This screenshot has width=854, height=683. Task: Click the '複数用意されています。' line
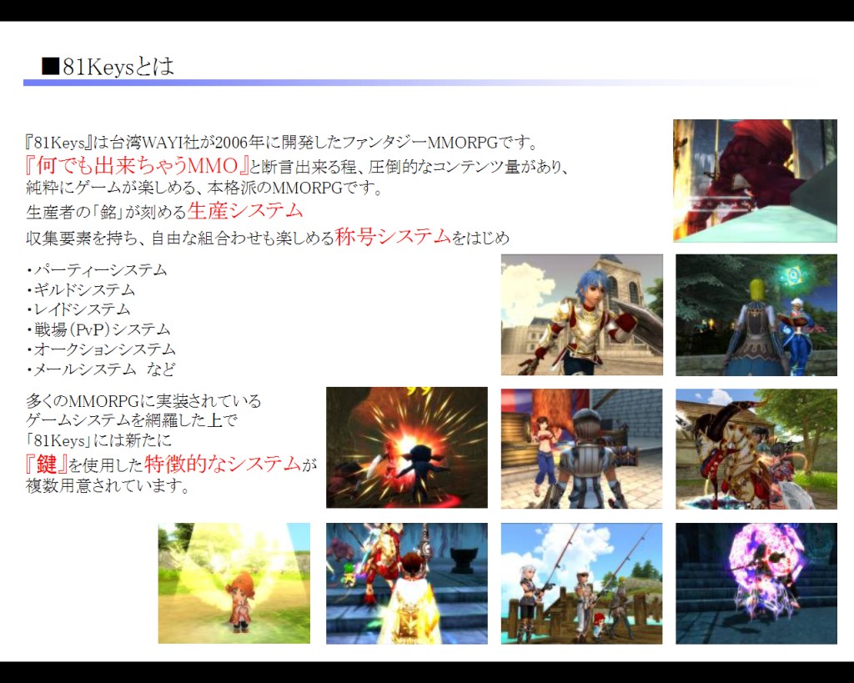coord(108,485)
